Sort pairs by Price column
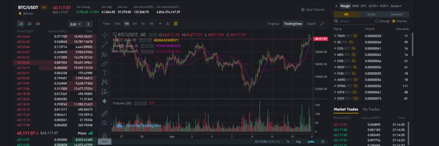Screen dimensions: 439x146 point(369,29)
